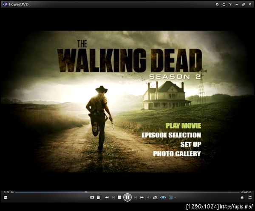255x211 pixels.
Task: Open the Help question mark
Action: (x=230, y=4)
